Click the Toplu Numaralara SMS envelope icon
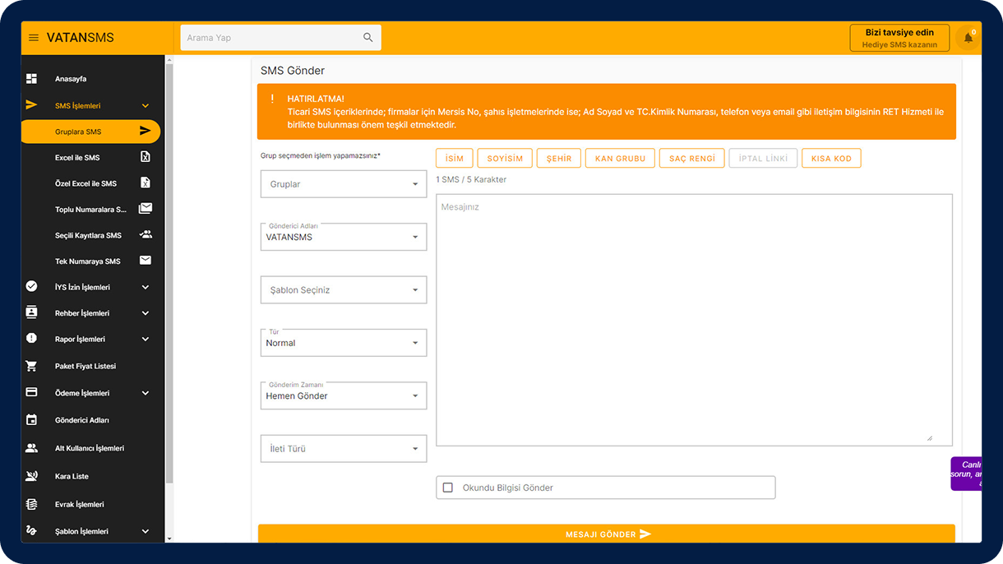Viewport: 1003px width, 564px height. click(x=146, y=209)
